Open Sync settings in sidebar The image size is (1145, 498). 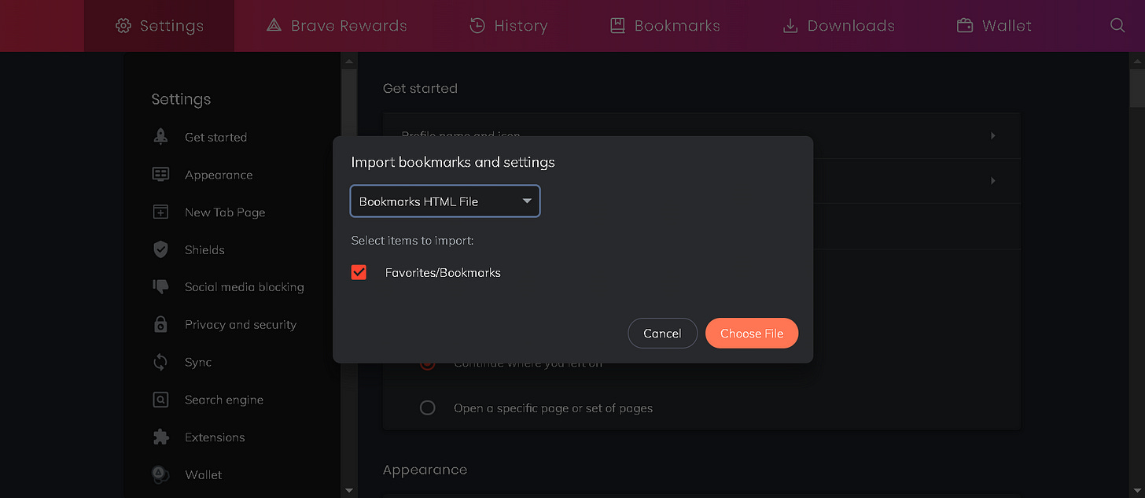pos(198,362)
